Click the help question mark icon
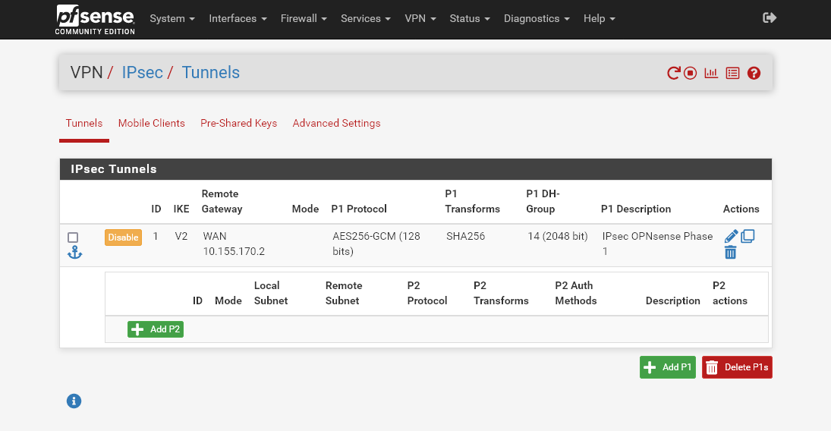This screenshot has height=431, width=831. [754, 74]
